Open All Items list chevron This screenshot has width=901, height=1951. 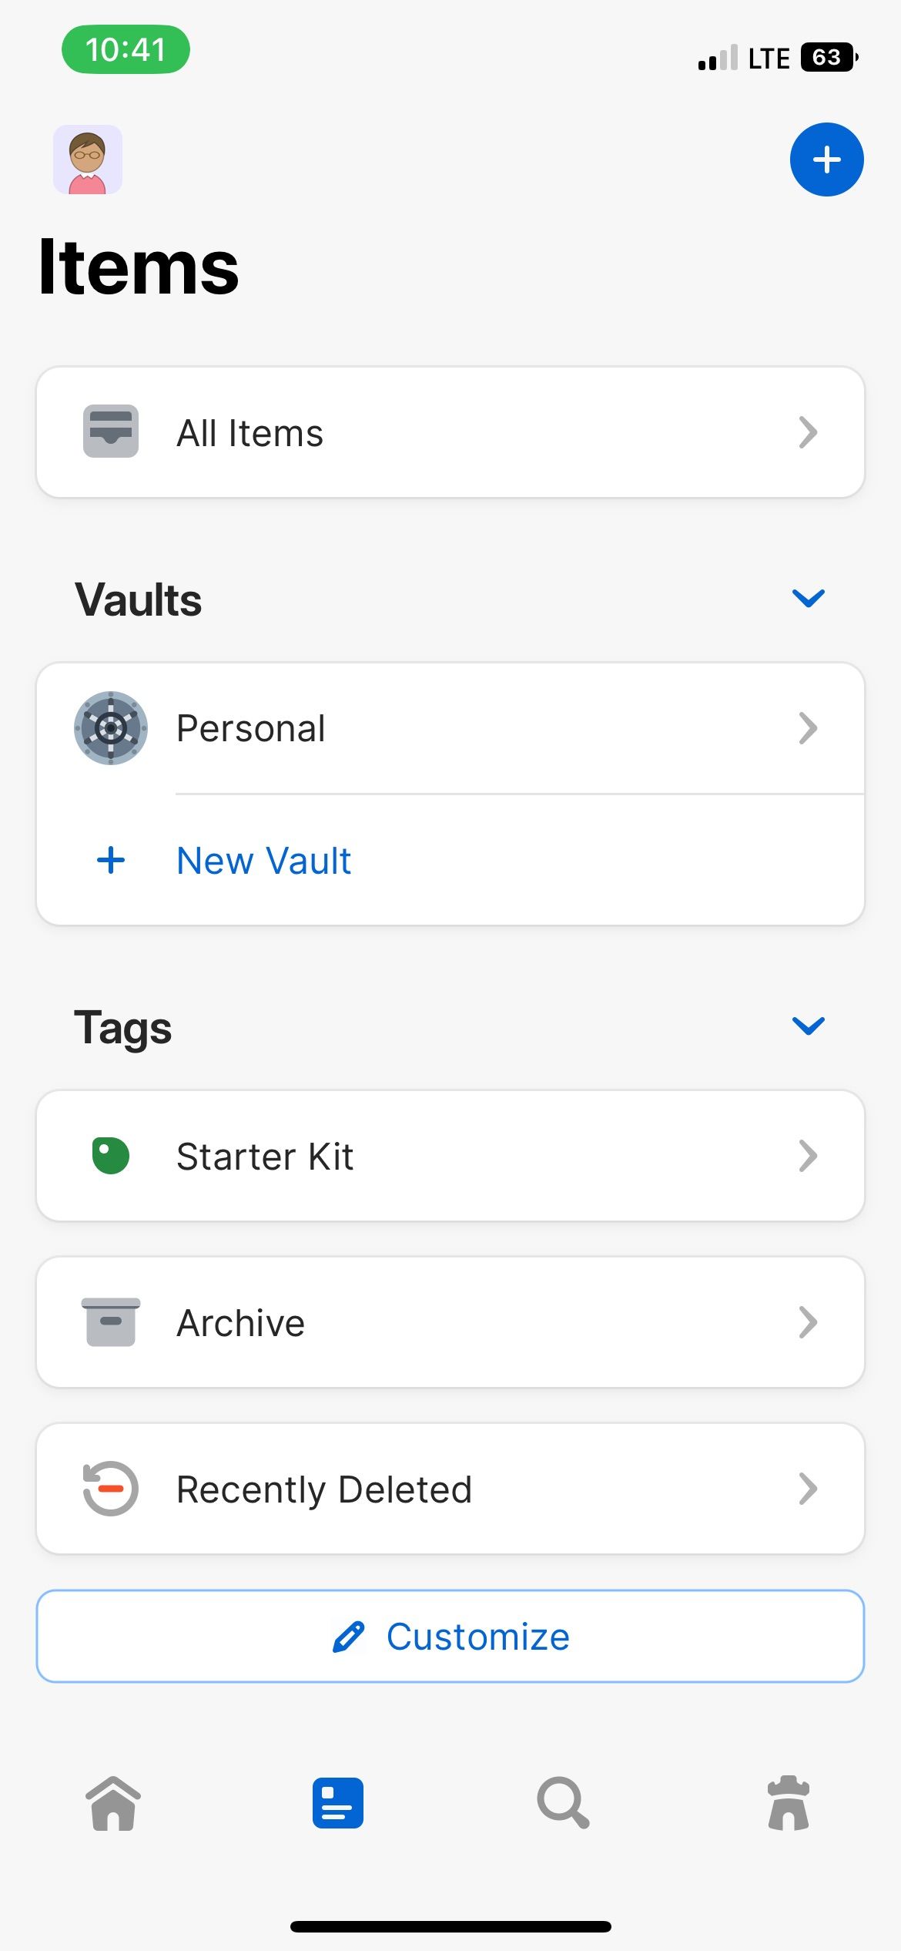[x=808, y=432]
